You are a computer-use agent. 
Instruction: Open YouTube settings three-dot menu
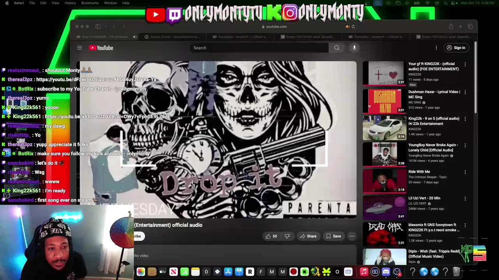point(436,48)
